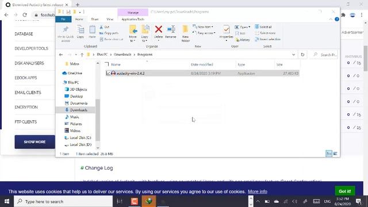
Task: Select the Manage contextual tab
Action: coord(133,13)
